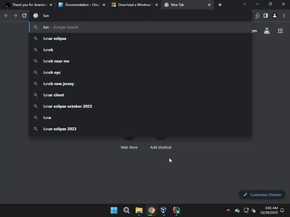
Task: Open a new tab with the plus button
Action: 220,5
